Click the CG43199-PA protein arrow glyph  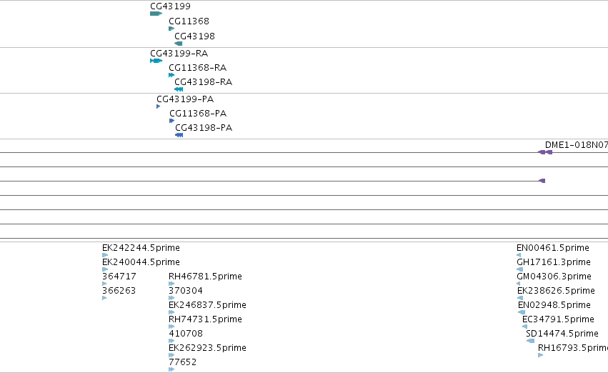(158, 106)
